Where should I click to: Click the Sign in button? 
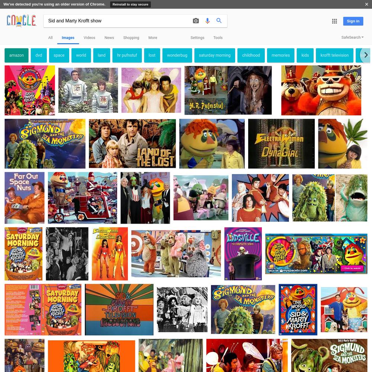353,21
